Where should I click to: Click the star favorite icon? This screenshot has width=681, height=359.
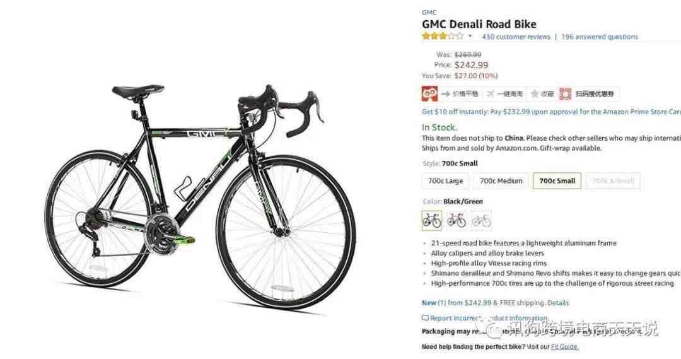535,94
